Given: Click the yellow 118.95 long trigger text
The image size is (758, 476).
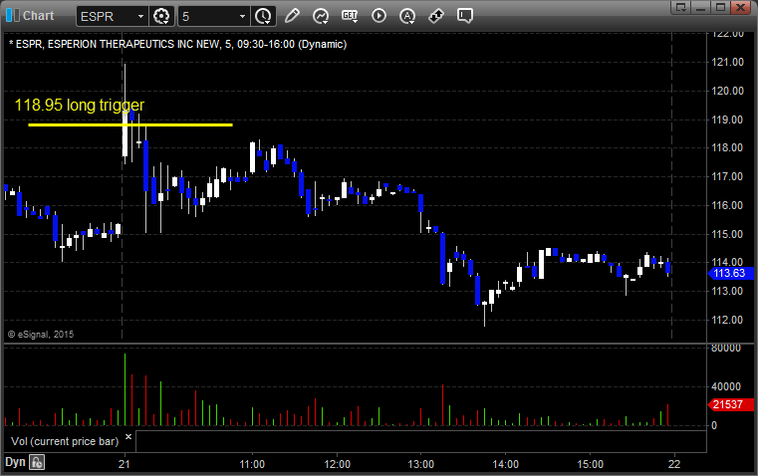Looking at the screenshot, I should point(80,105).
